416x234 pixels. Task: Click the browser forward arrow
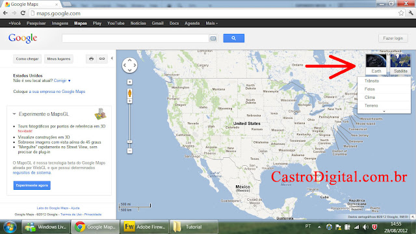(x=14, y=13)
